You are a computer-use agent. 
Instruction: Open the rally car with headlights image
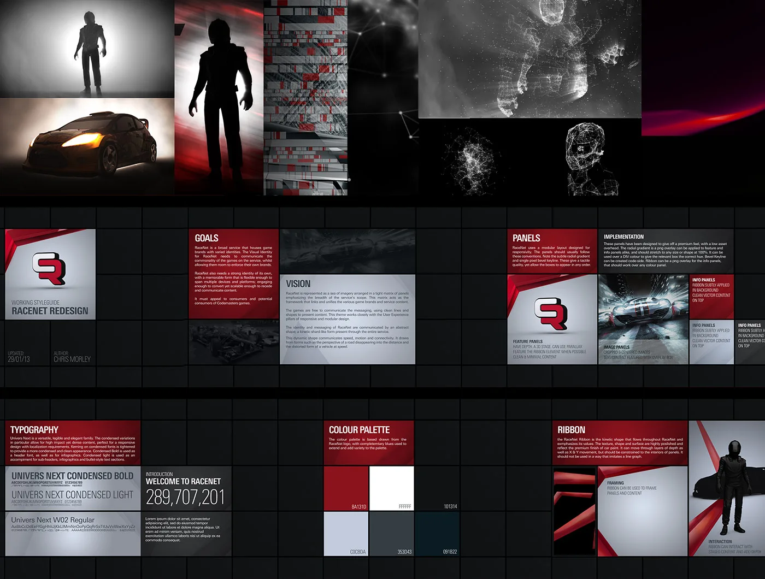pos(87,147)
